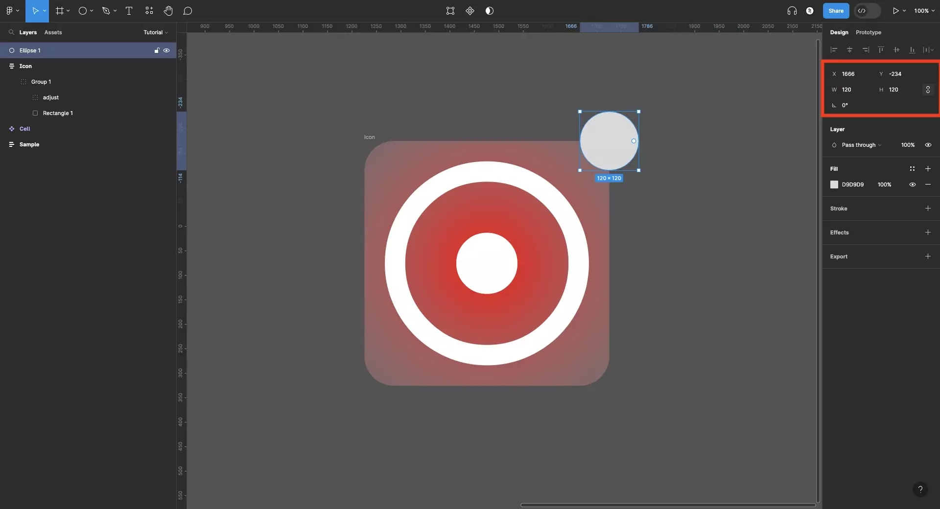Click the Present play icon
The width and height of the screenshot is (940, 509).
(895, 11)
